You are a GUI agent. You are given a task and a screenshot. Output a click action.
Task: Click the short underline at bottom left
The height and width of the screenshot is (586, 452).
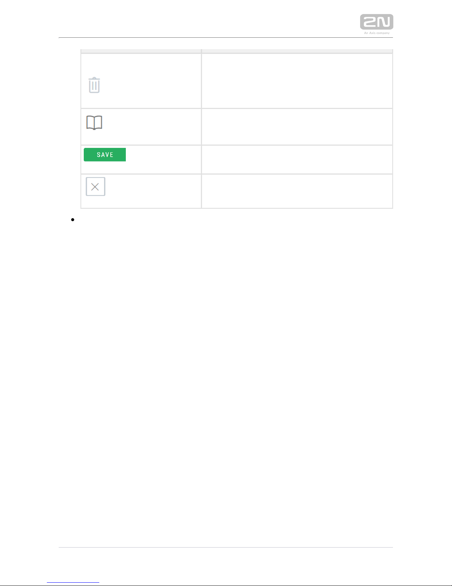(73, 582)
